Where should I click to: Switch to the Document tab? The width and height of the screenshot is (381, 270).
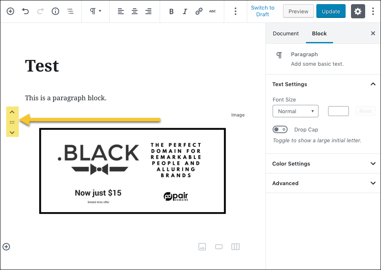click(286, 33)
